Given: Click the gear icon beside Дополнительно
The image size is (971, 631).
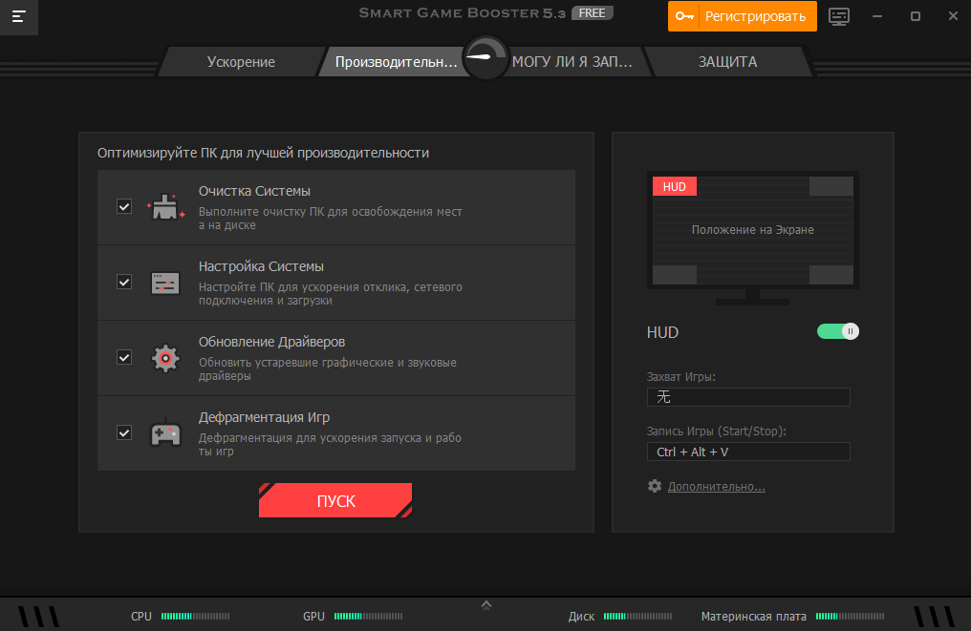Looking at the screenshot, I should point(655,486).
